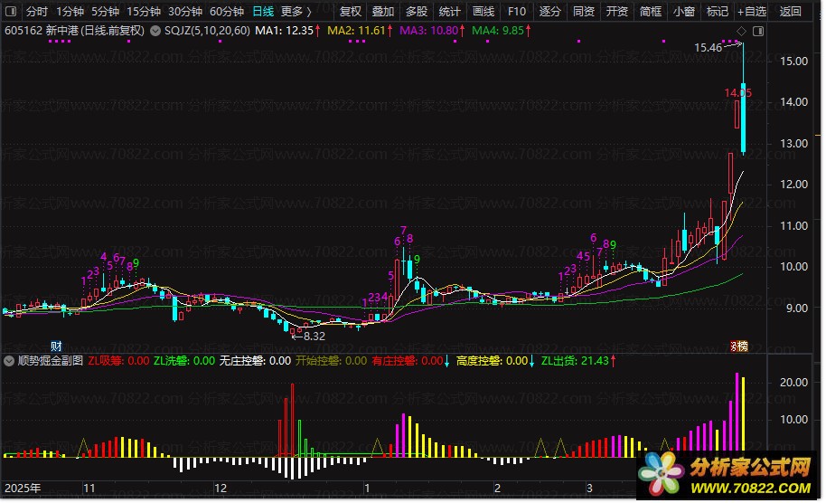The image size is (826, 503).
Task: Click the ZL吸筹: 0.00 readout
Action: tap(118, 361)
